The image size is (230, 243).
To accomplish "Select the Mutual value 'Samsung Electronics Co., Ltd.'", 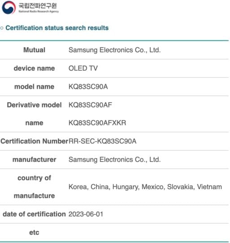I will coord(115,50).
